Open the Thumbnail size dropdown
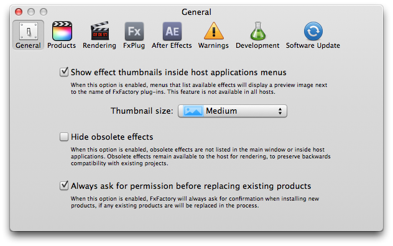Screen dimensions: 393x246 [x=233, y=111]
